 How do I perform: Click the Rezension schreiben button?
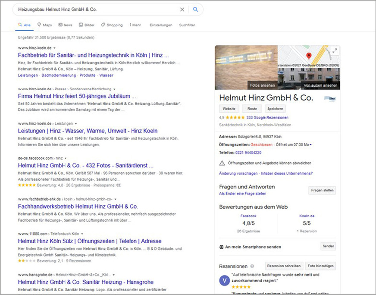[x=284, y=266]
